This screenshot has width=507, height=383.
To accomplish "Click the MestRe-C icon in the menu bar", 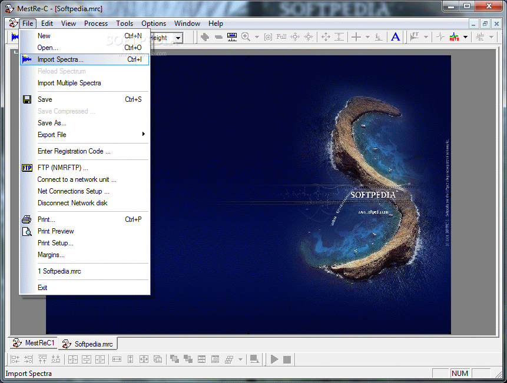I will (14, 24).
